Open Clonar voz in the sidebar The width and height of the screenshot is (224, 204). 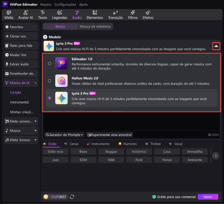point(21,36)
